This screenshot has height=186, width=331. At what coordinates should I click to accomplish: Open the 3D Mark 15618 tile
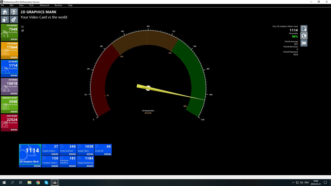click(x=10, y=87)
